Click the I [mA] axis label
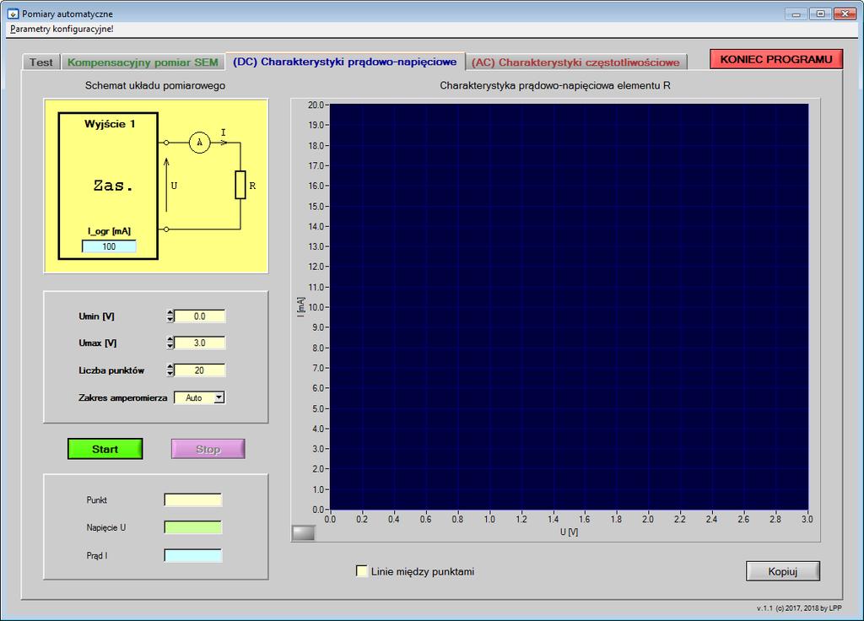Image resolution: width=864 pixels, height=621 pixels. click(300, 307)
